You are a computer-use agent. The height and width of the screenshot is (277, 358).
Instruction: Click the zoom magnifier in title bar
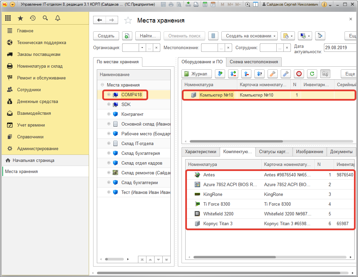point(247,4)
